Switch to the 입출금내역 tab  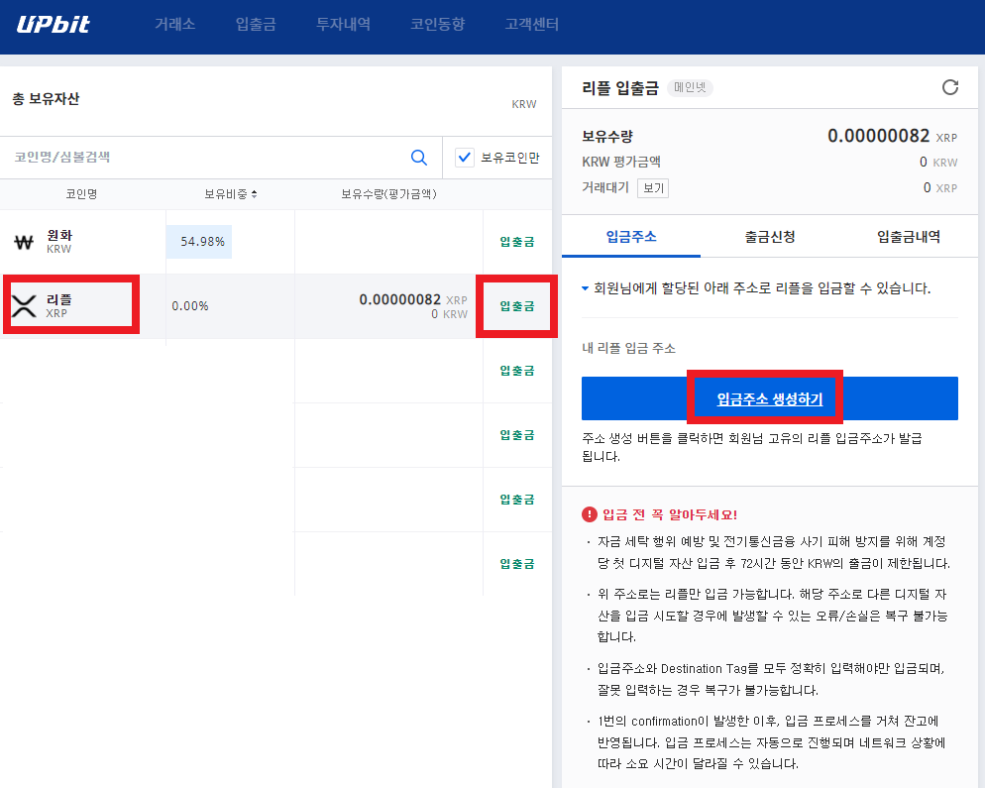(x=909, y=236)
